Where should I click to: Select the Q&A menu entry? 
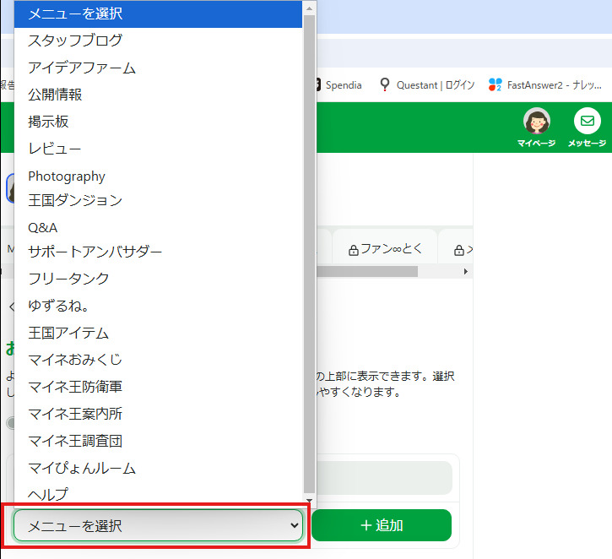[42, 227]
